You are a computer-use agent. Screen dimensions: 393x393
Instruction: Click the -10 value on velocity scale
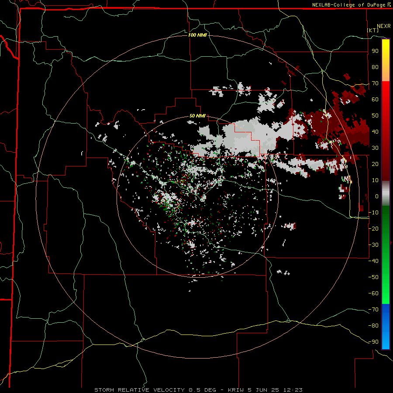coord(373,213)
